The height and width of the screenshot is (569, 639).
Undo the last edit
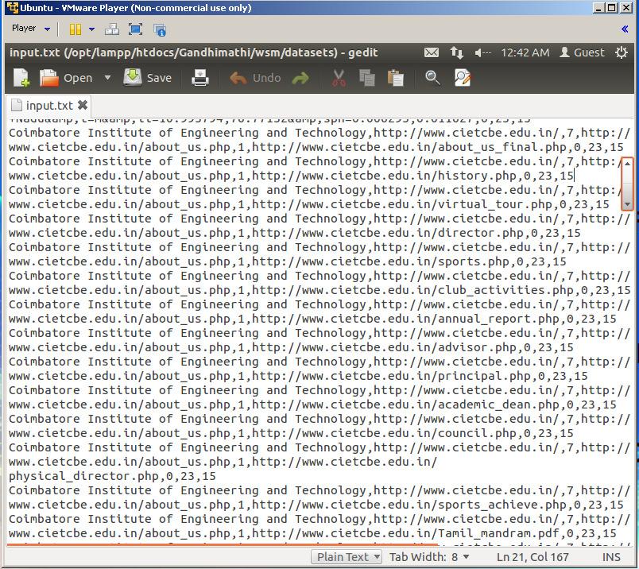pos(255,78)
